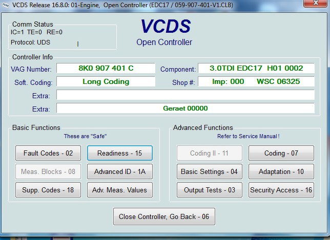The width and height of the screenshot is (330, 240).
Task: Click the Readiness - 15 button
Action: (x=120, y=153)
